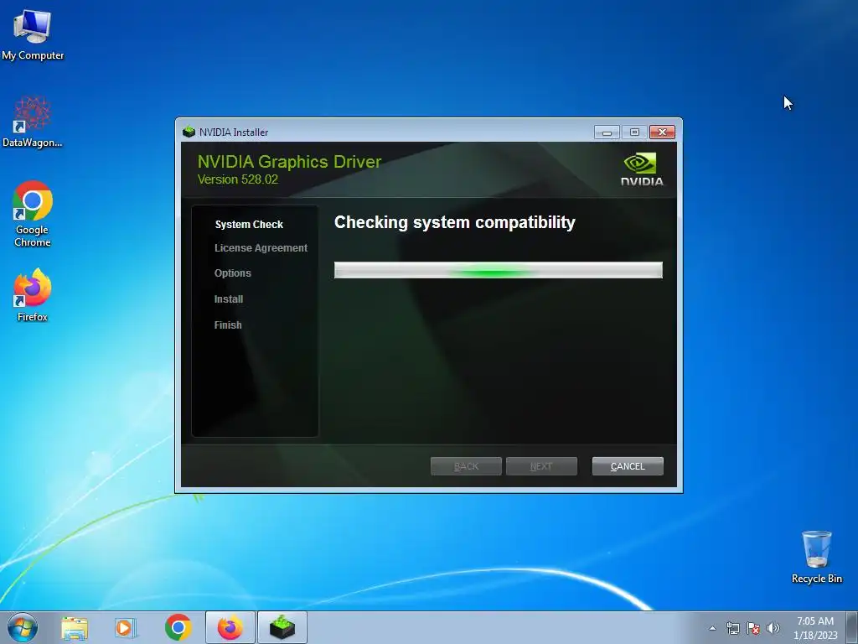Launch Windows Media Player from taskbar

[126, 627]
